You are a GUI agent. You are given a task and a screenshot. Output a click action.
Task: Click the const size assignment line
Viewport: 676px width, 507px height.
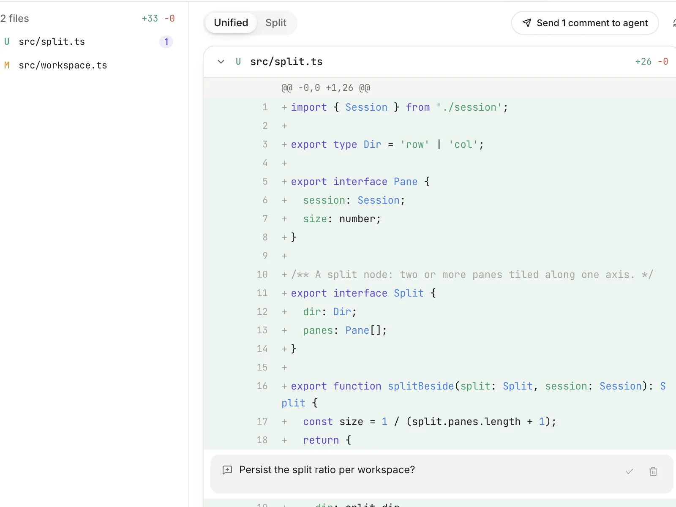(430, 422)
